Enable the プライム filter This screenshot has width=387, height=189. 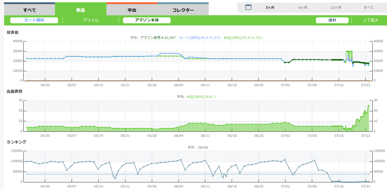(x=90, y=20)
